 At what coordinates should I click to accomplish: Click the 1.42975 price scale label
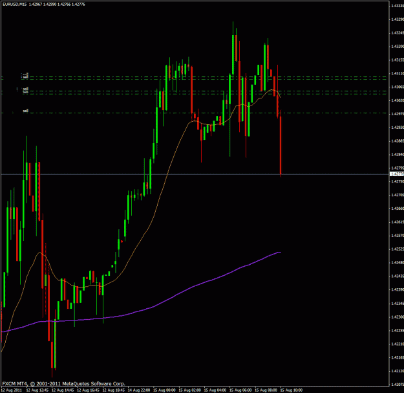398,114
